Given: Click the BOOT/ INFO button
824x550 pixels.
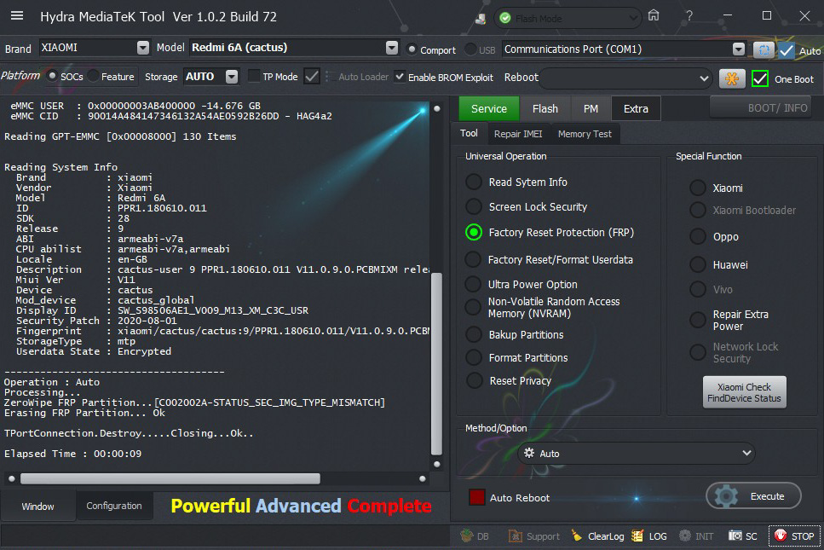Looking at the screenshot, I should pos(760,107).
